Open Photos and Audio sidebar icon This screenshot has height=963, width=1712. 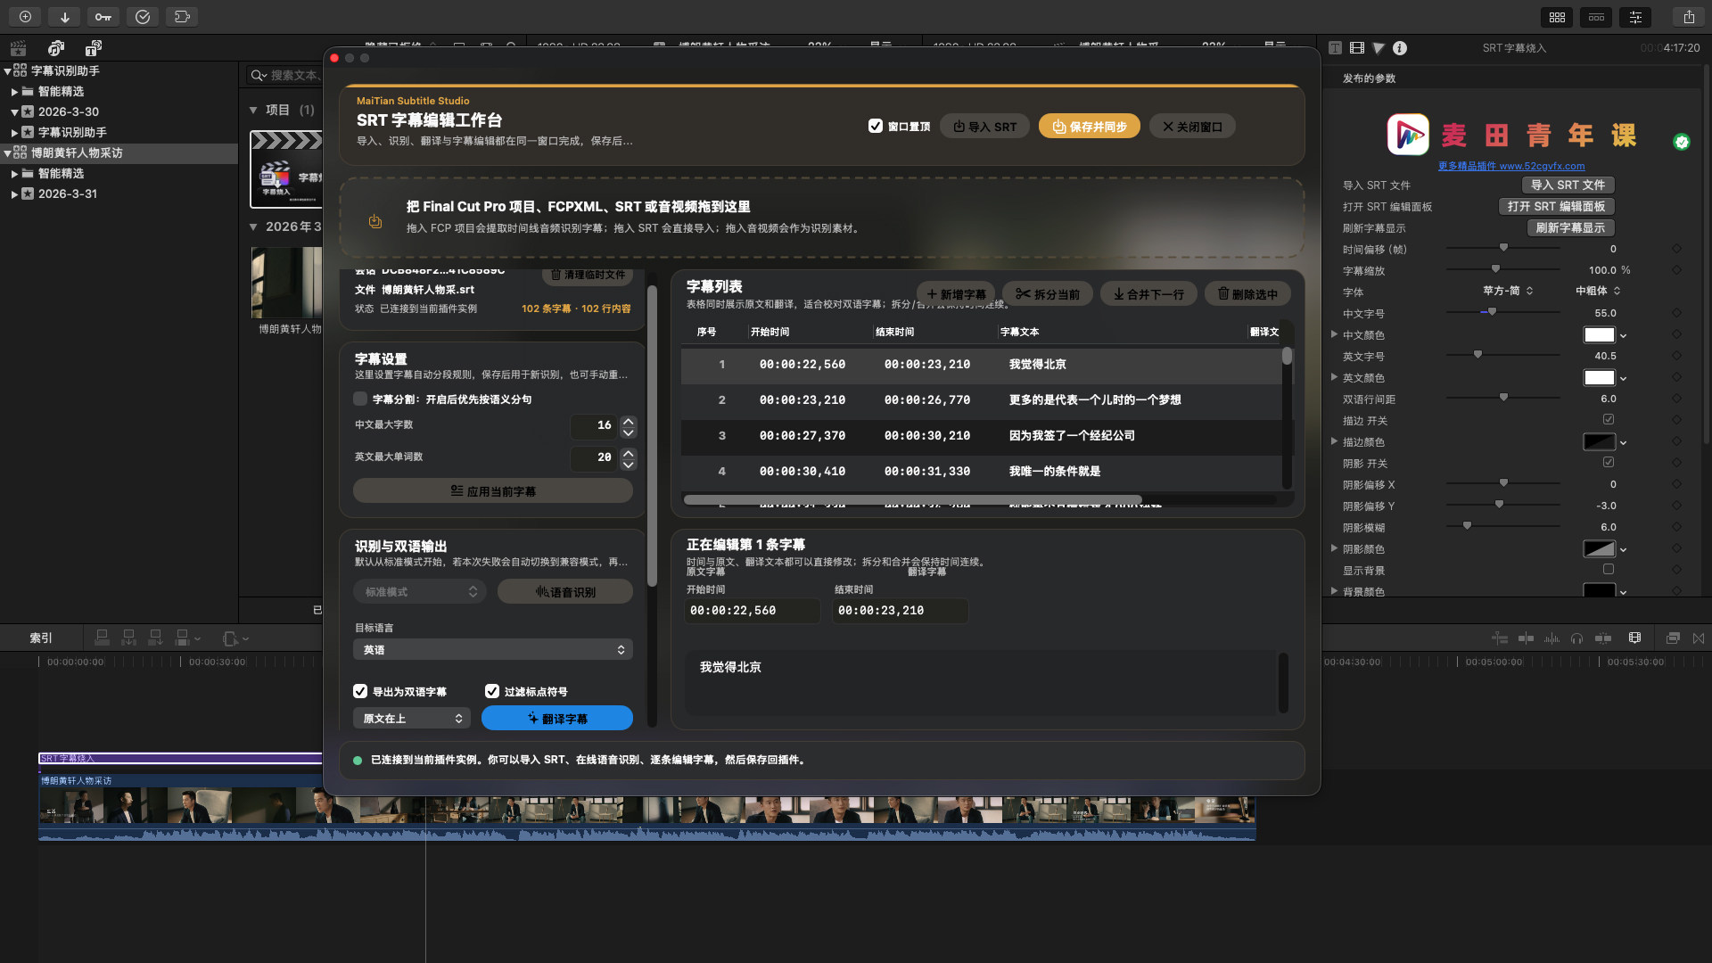56,48
